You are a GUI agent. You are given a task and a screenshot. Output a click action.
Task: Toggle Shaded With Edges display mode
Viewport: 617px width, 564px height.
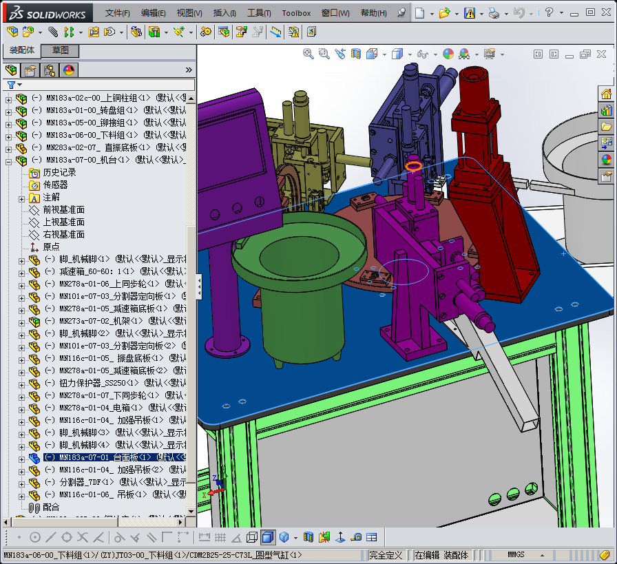tap(268, 537)
